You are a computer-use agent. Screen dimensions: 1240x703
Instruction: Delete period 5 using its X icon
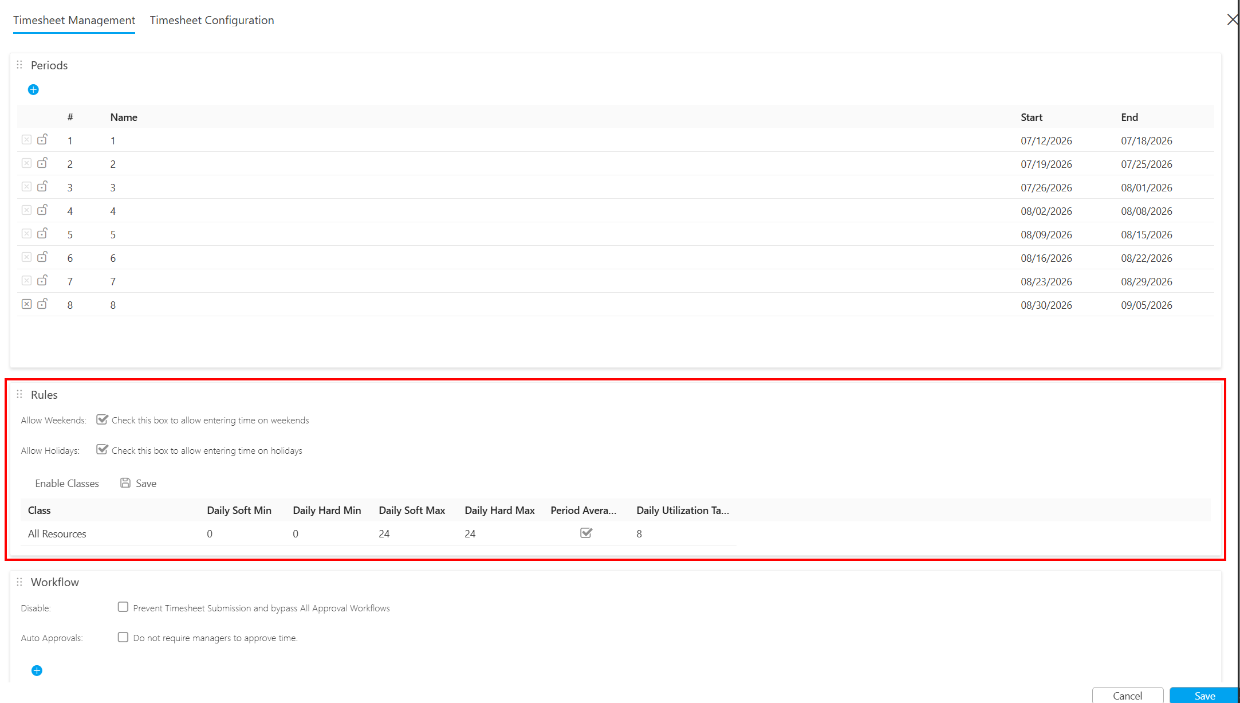[26, 233]
